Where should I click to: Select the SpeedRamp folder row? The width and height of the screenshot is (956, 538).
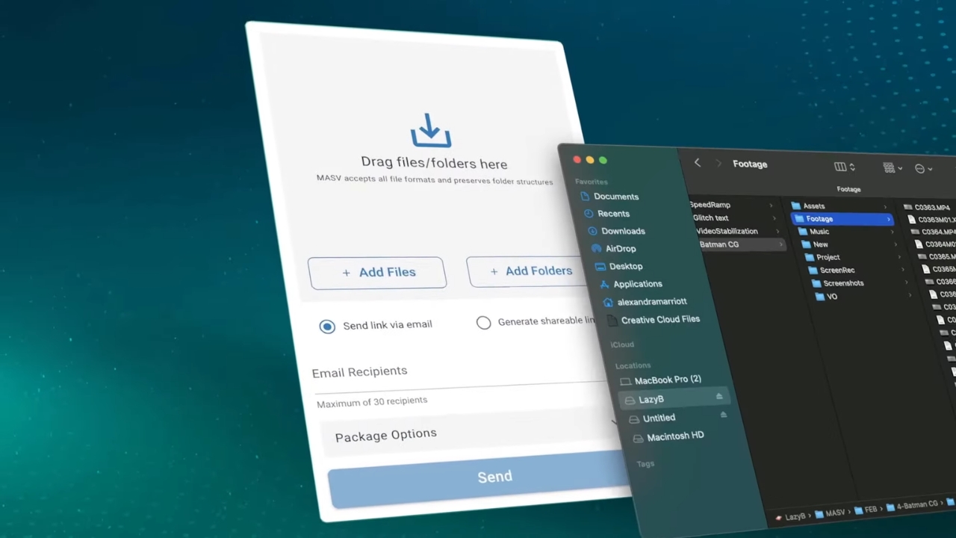[732, 205]
